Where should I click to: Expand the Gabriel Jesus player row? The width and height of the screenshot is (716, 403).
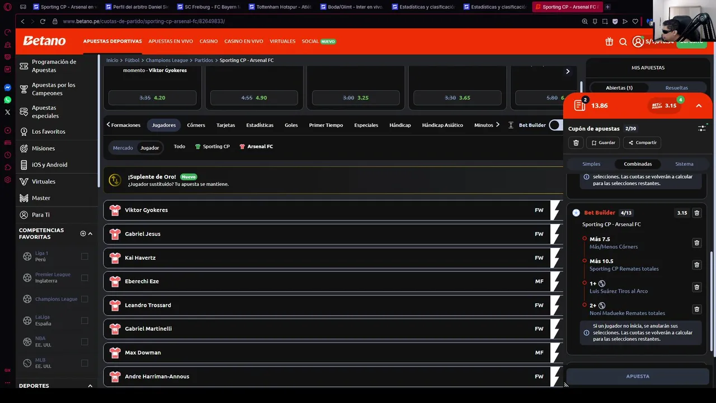coord(333,234)
